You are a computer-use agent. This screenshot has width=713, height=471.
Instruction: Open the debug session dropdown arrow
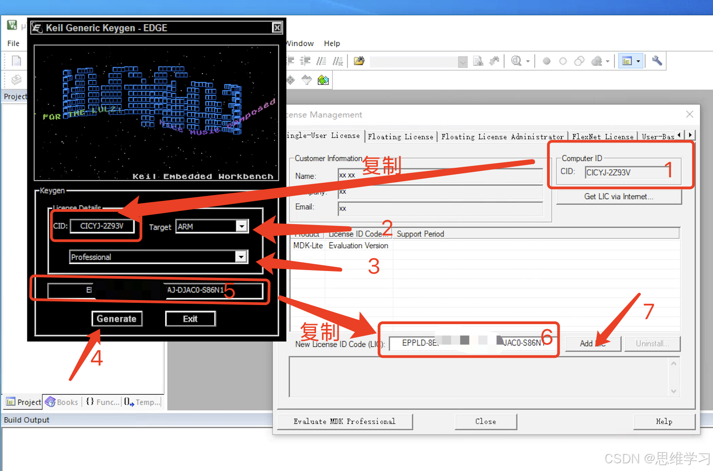coord(528,61)
